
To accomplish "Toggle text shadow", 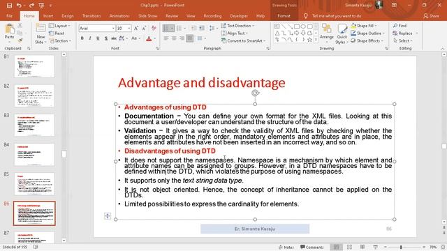I will pos(106,38).
